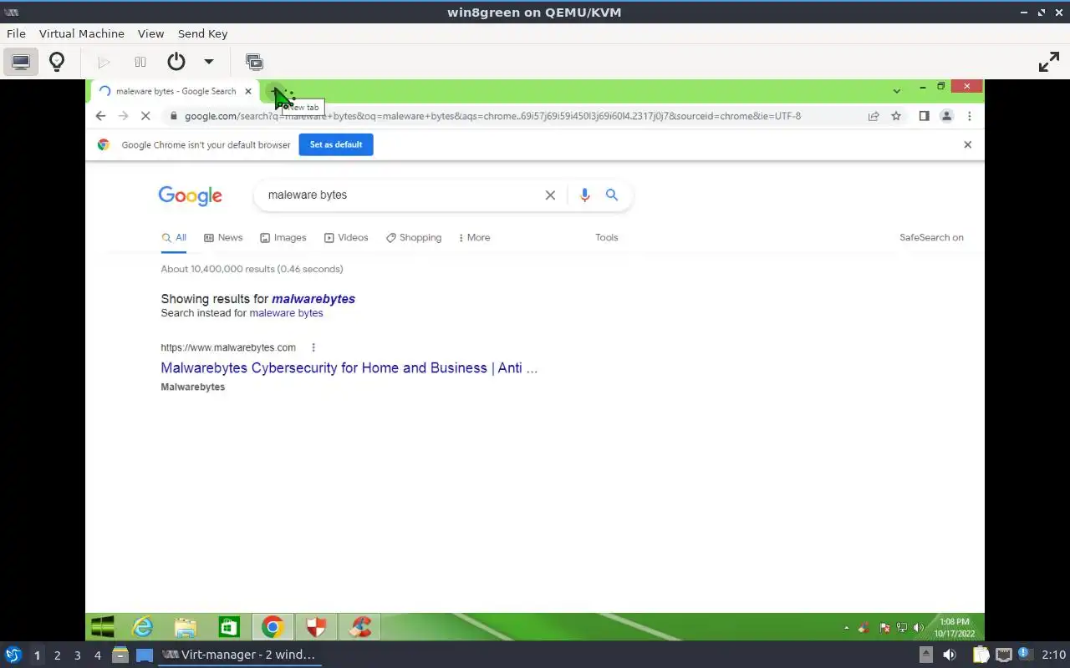Search by voice microphone icon
This screenshot has width=1070, height=668.
[x=584, y=195]
